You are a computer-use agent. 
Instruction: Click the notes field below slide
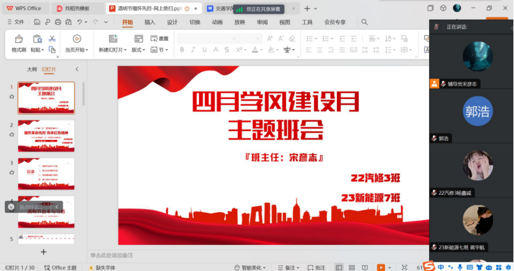(x=248, y=255)
